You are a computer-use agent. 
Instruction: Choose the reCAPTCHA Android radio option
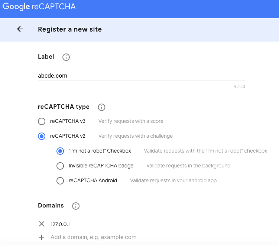point(60,181)
